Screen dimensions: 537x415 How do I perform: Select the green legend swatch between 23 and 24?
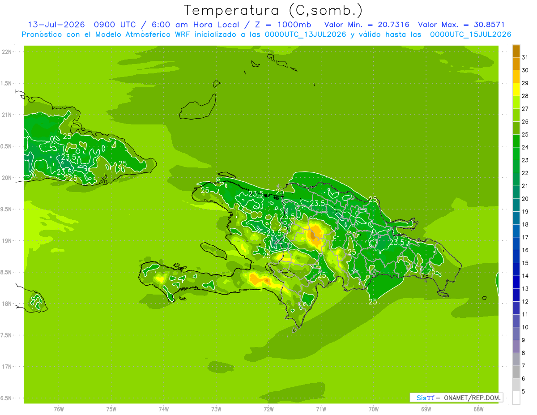click(516, 154)
